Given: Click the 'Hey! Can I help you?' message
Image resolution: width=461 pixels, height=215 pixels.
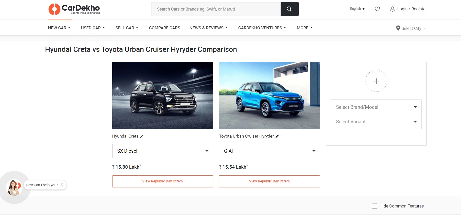Looking at the screenshot, I should pyautogui.click(x=42, y=185).
